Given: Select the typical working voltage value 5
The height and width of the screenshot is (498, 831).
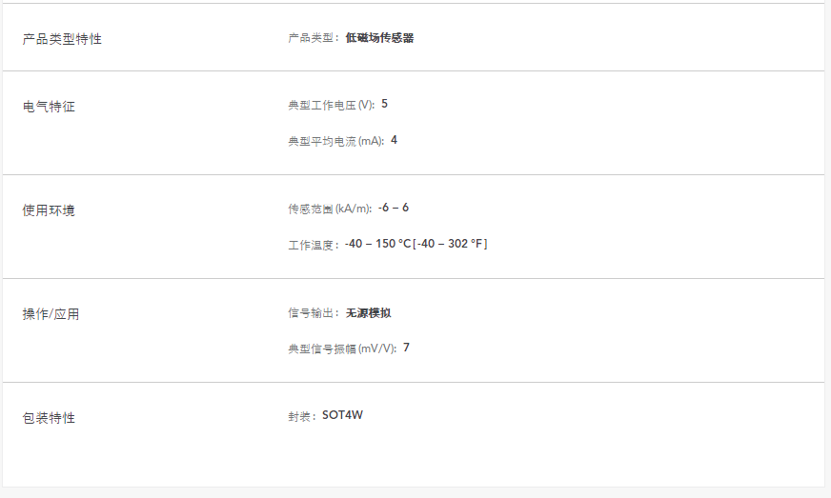Looking at the screenshot, I should coord(384,104).
